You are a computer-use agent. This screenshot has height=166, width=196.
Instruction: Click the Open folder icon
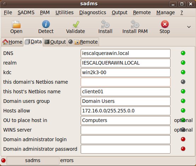(x=16, y=24)
